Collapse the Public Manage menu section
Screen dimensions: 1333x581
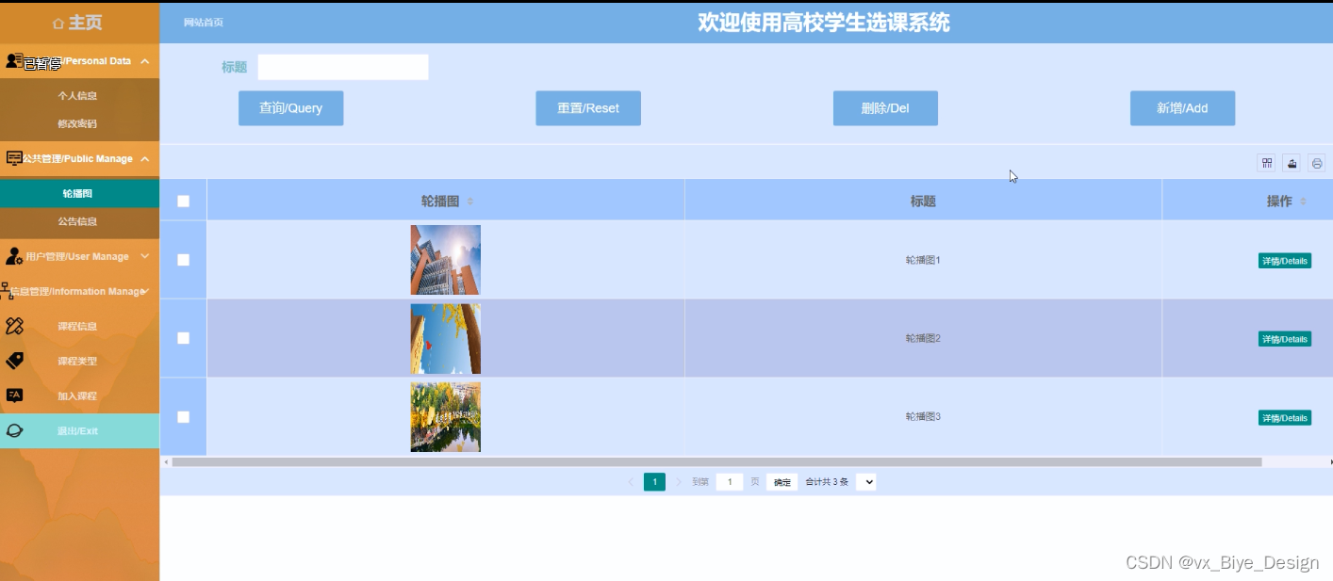[144, 158]
